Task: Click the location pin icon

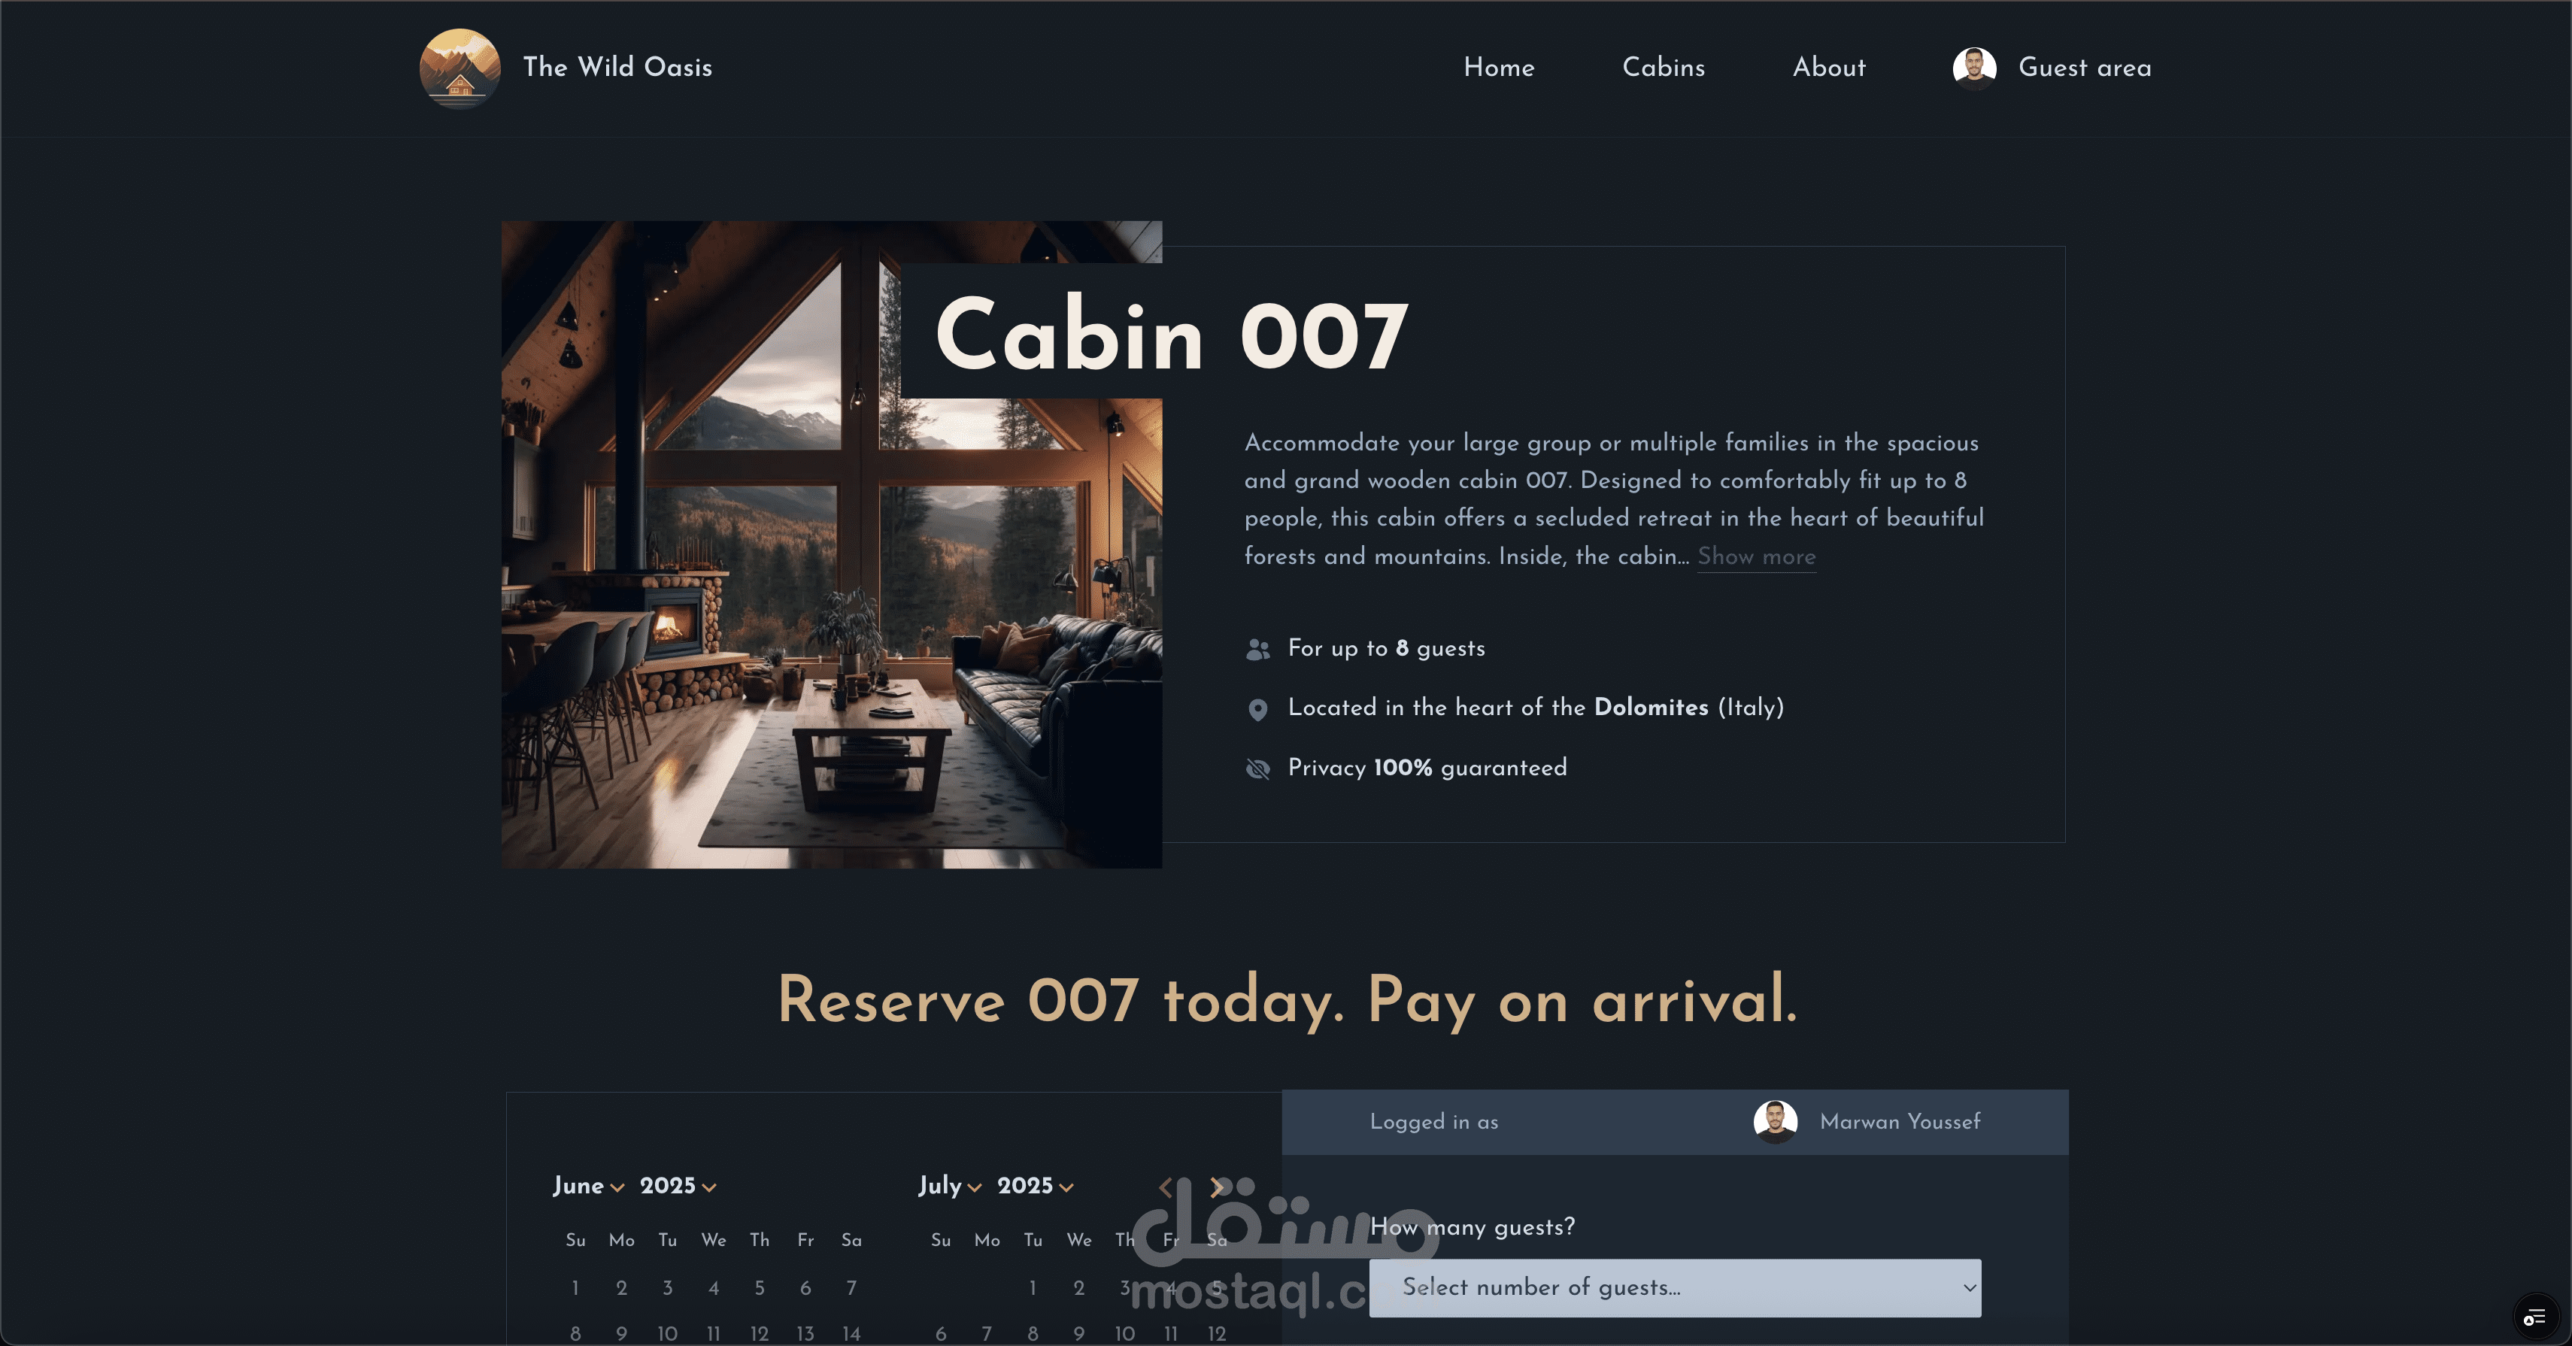Action: 1258,709
